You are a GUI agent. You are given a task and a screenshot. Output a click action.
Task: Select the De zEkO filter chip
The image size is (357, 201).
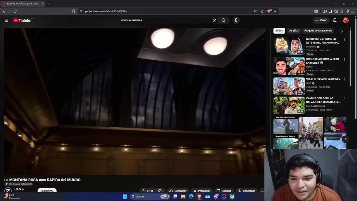point(293,30)
